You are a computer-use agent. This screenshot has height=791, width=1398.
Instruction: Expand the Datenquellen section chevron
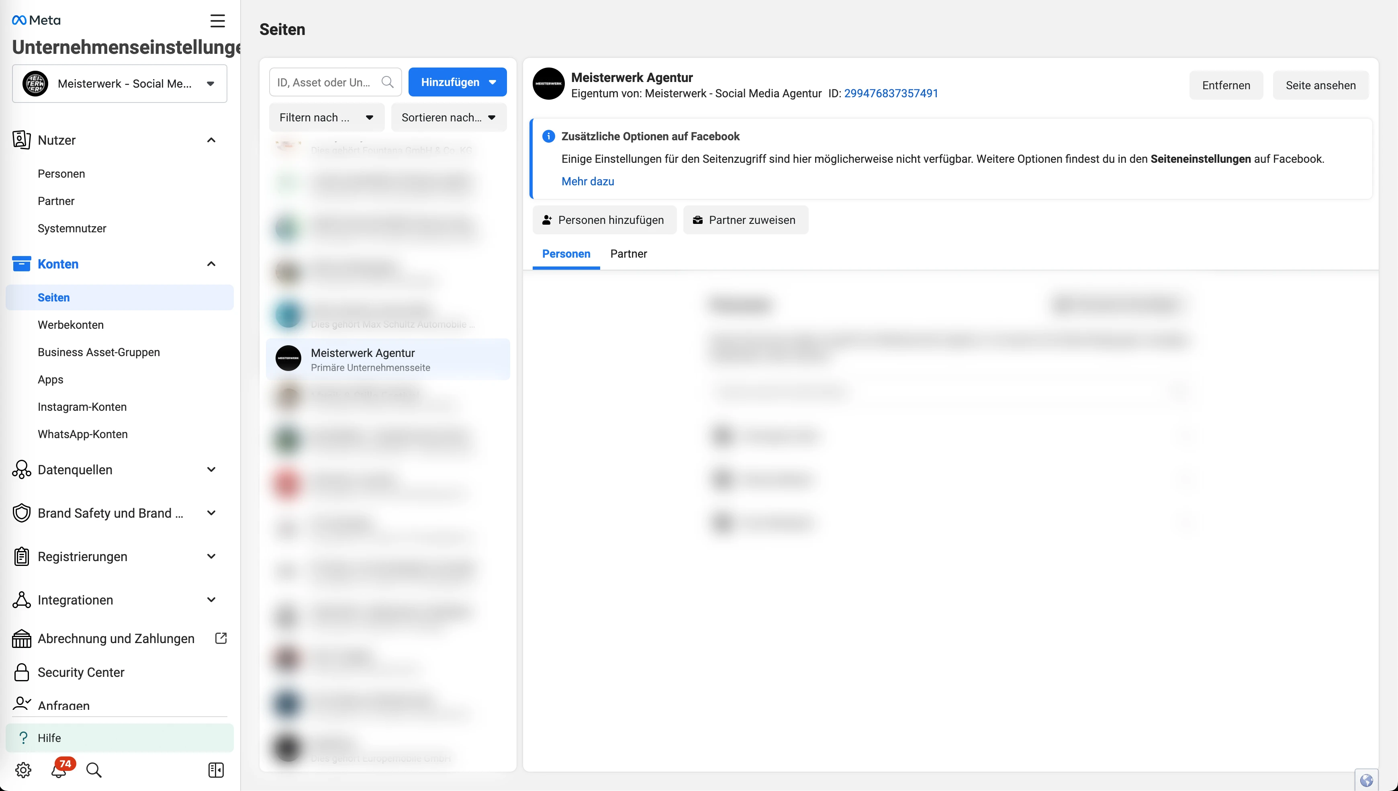[212, 469]
